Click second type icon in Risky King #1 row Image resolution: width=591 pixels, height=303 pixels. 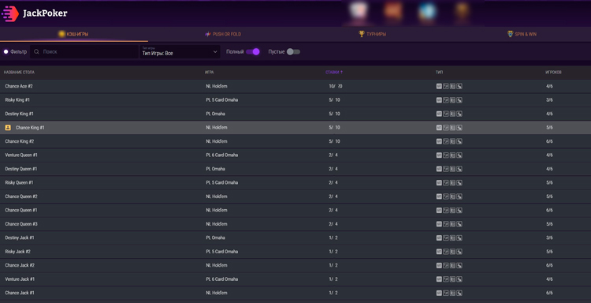pos(446,100)
